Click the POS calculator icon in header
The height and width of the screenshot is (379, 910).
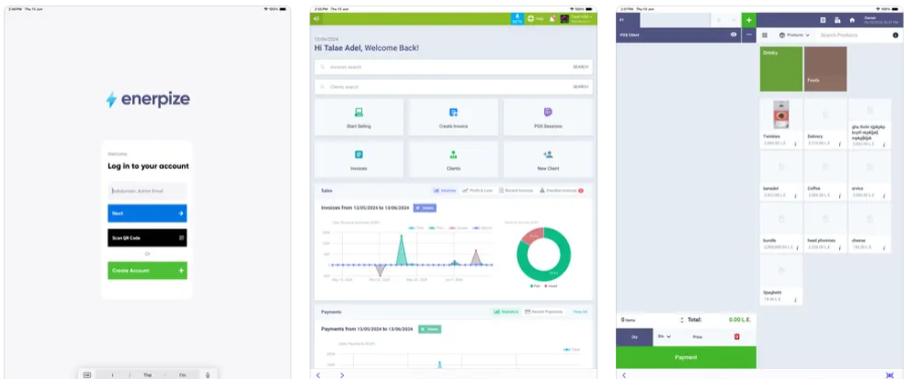click(837, 20)
